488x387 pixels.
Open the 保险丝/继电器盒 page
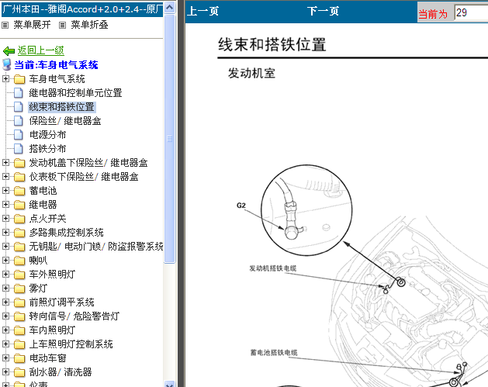[x=65, y=121]
